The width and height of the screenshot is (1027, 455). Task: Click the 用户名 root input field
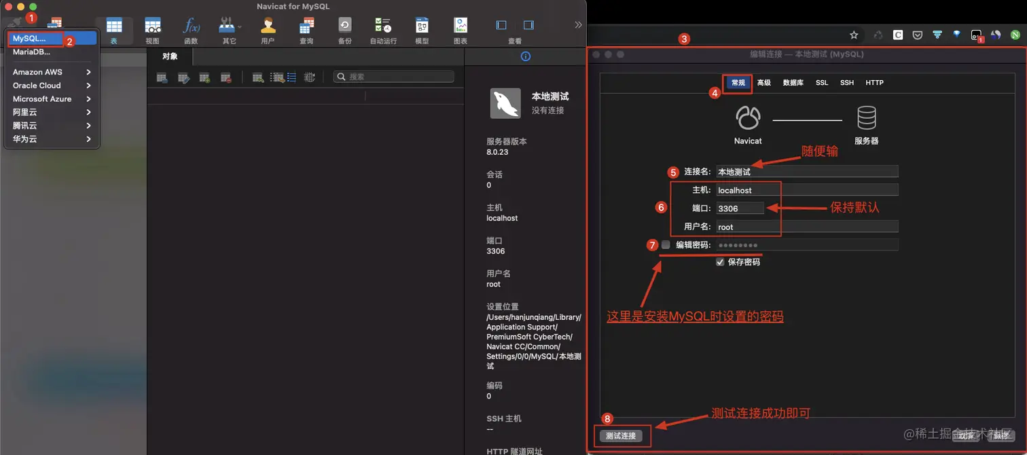coord(807,227)
